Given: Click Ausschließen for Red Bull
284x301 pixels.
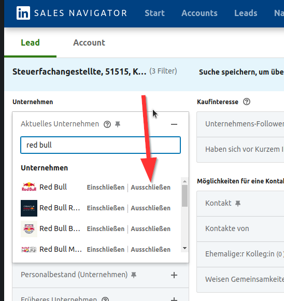Looking at the screenshot, I should click(150, 188).
